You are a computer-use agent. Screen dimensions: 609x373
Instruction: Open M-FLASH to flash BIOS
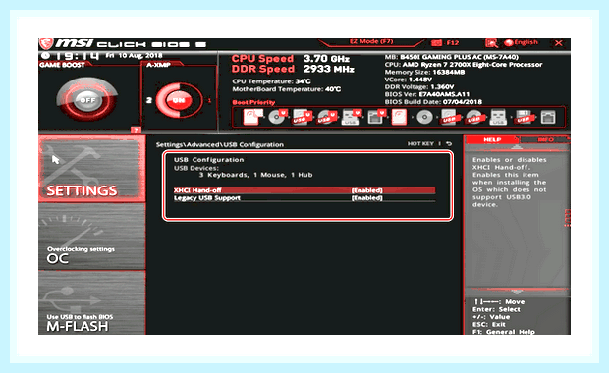(x=91, y=302)
